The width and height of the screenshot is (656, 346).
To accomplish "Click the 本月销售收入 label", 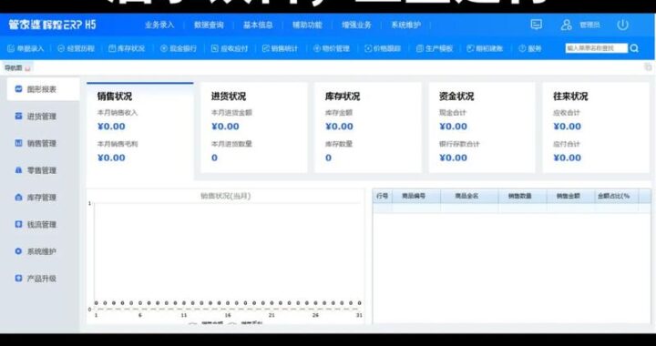I will [118, 113].
